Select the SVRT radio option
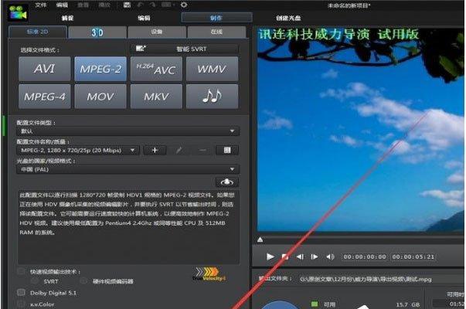Image resolution: width=466 pixels, height=309 pixels. (35, 281)
